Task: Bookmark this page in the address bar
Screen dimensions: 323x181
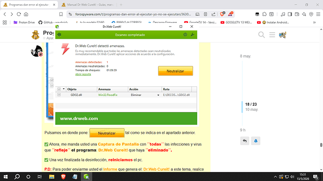Action: [x=61, y=14]
